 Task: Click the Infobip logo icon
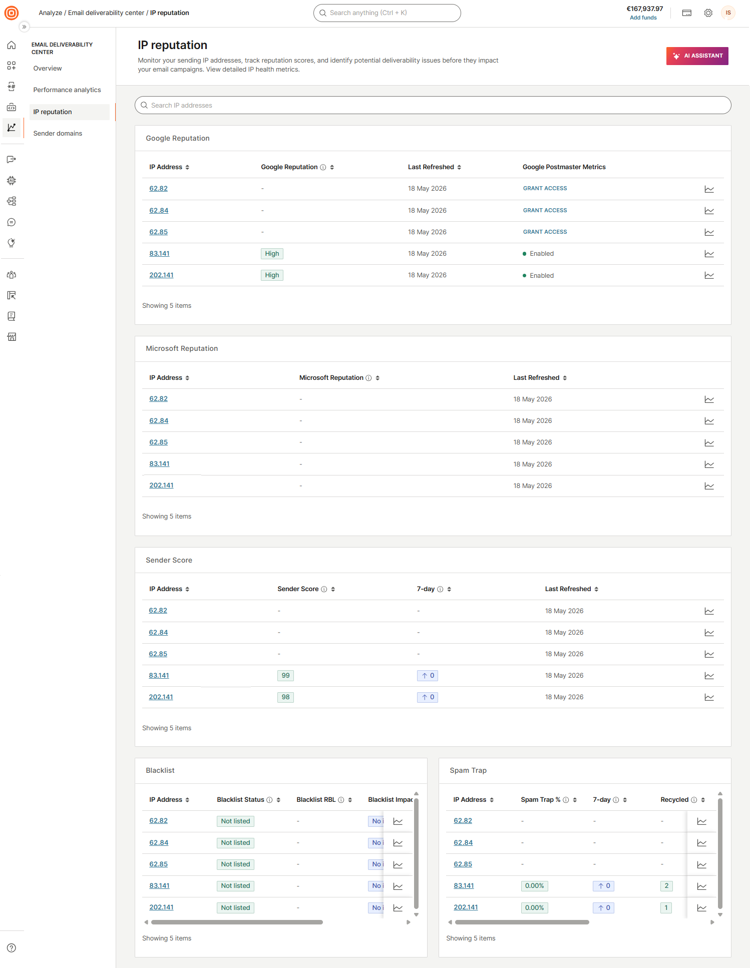coord(11,13)
